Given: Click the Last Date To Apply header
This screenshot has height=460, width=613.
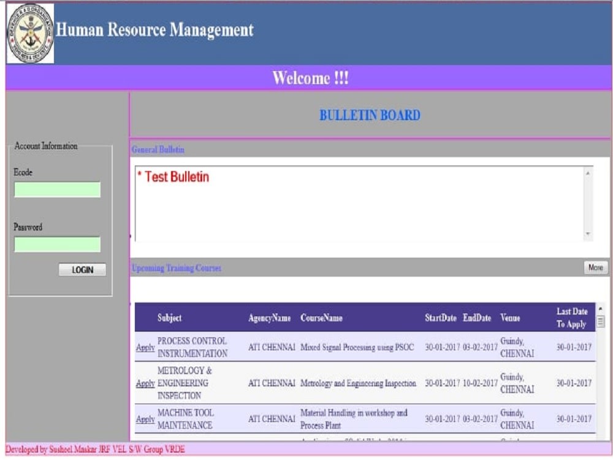Looking at the screenshot, I should pyautogui.click(x=572, y=318).
